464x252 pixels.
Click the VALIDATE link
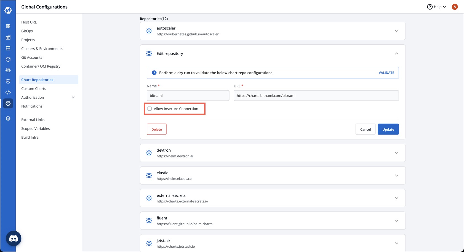pos(386,73)
